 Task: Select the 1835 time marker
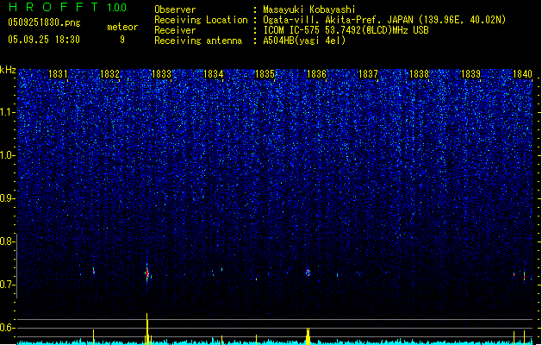point(265,73)
